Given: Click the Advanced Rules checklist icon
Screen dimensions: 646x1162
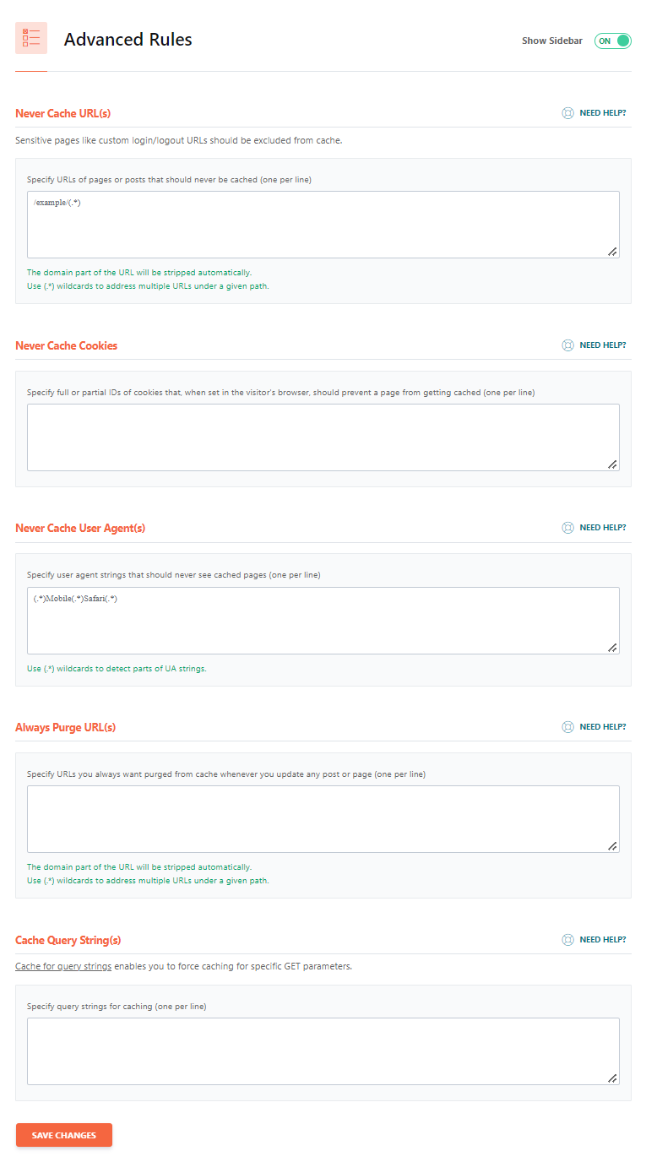Looking at the screenshot, I should (x=31, y=39).
